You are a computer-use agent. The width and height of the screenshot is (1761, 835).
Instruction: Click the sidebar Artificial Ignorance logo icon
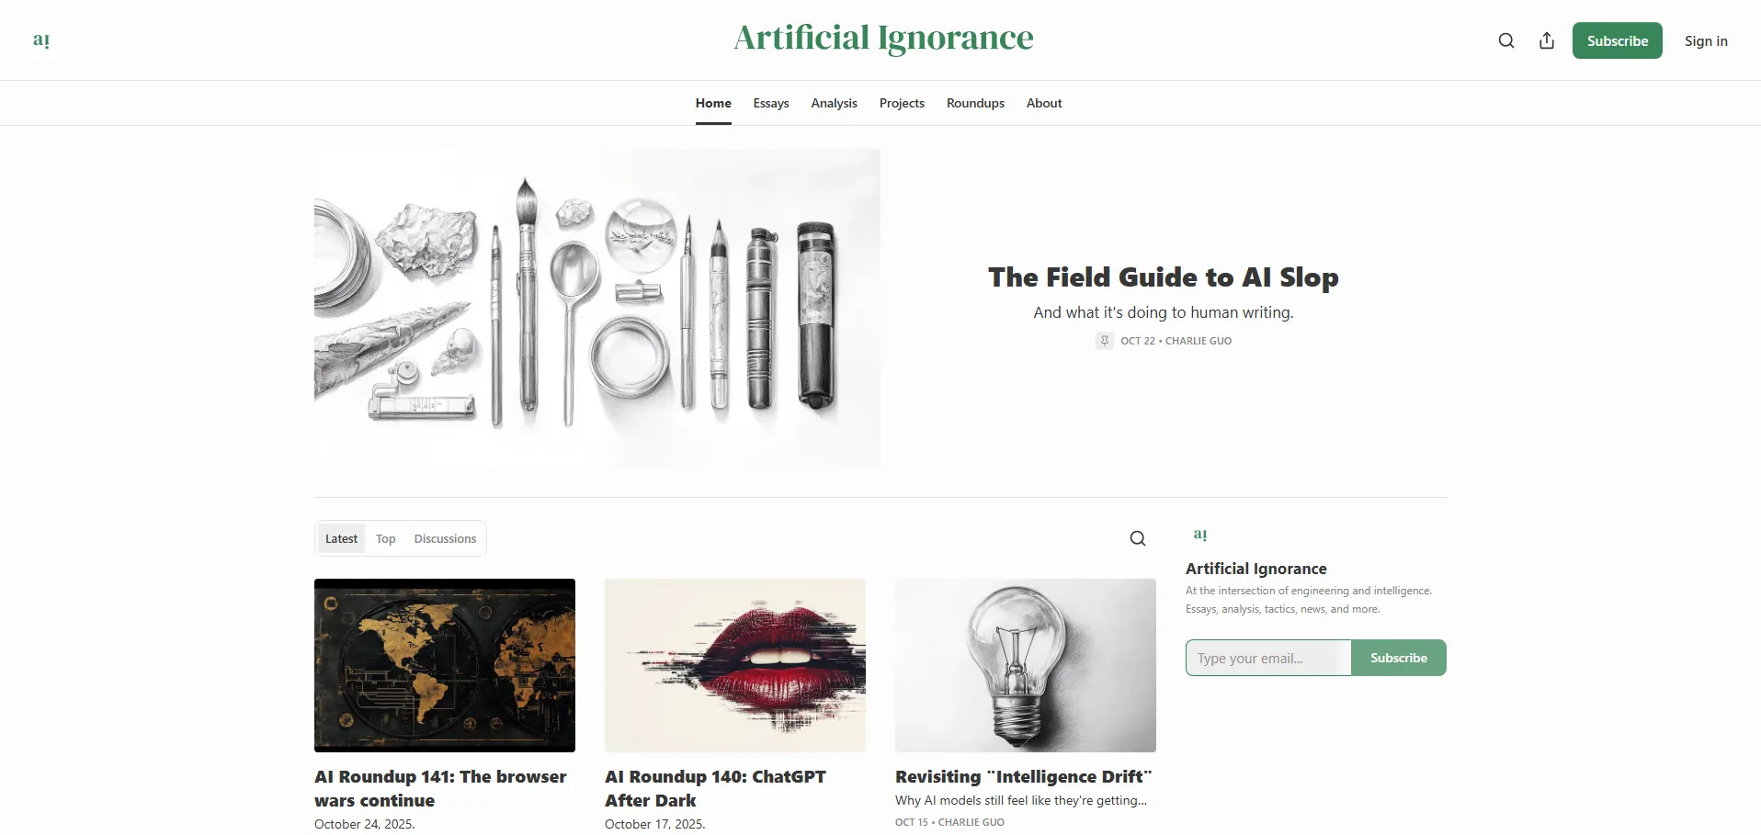click(1200, 535)
